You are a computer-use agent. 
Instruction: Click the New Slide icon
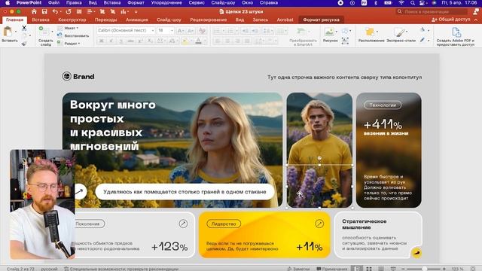tap(44, 31)
